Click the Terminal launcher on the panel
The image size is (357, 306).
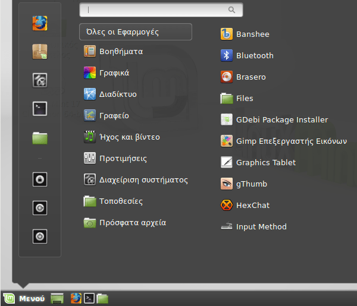coord(89,298)
